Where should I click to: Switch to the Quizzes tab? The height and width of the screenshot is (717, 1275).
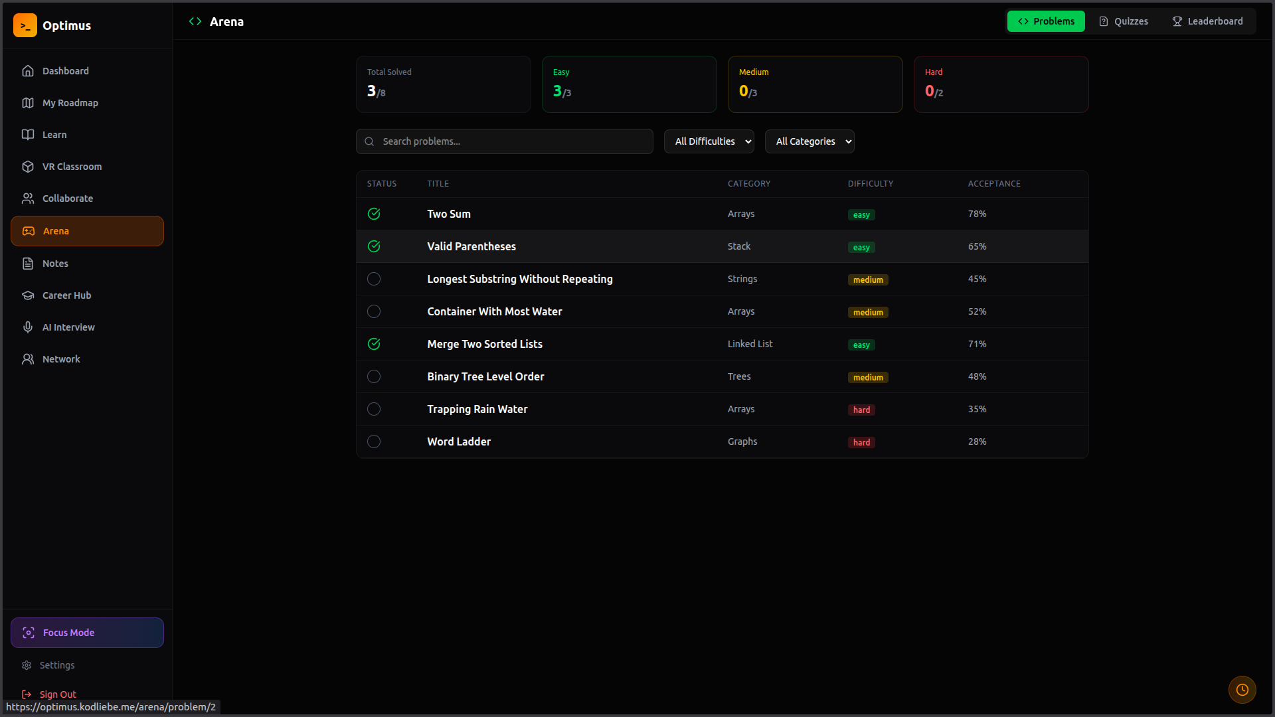point(1123,21)
